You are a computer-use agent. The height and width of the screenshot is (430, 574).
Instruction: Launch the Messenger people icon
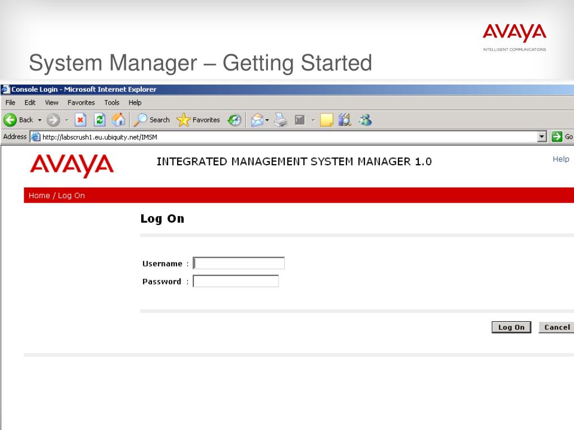pos(365,120)
